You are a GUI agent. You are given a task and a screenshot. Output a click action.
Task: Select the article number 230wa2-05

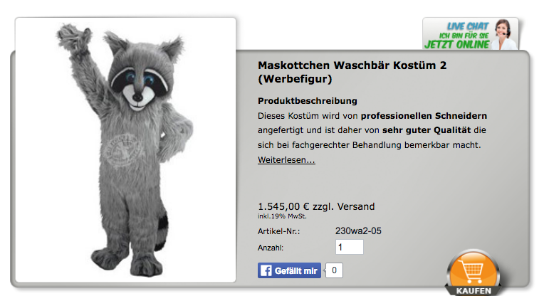(x=358, y=231)
